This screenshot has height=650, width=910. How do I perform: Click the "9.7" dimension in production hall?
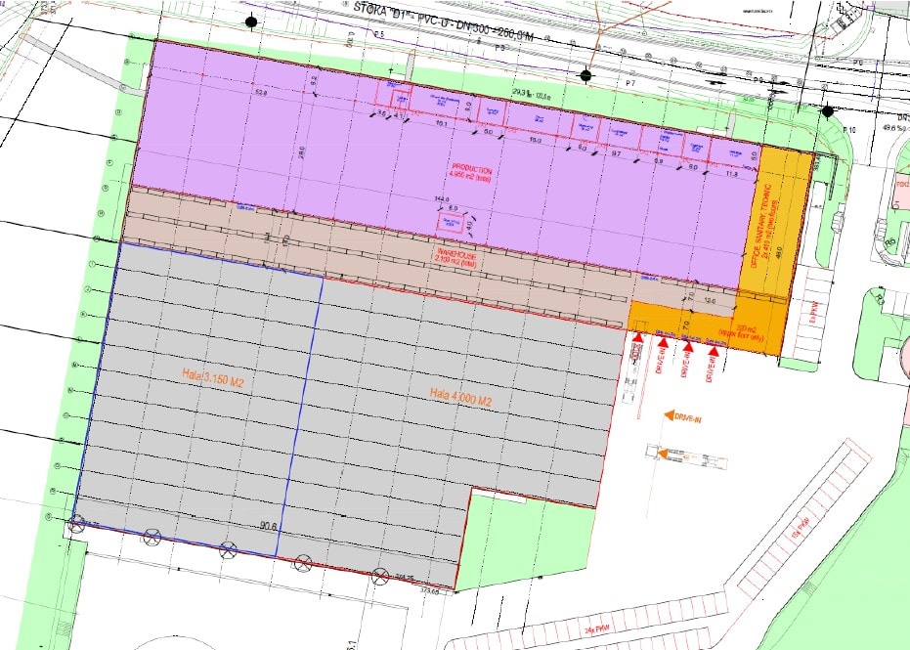[x=616, y=154]
